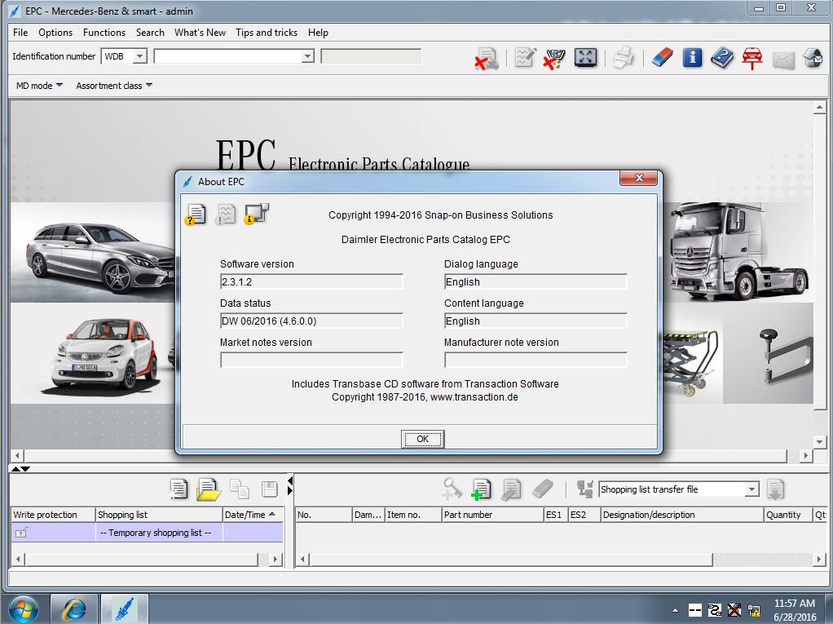Viewport: 833px width, 624px height.
Task: Open the Options menu
Action: 55,33
